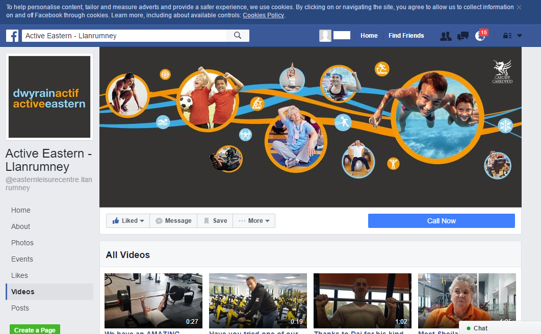Save this page with Save button

(215, 221)
